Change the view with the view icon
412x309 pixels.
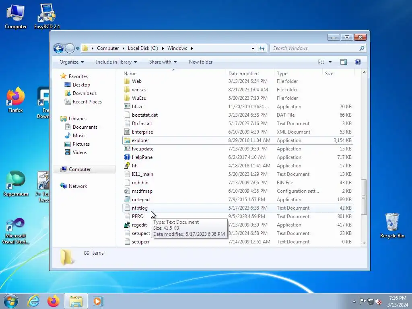[321, 62]
